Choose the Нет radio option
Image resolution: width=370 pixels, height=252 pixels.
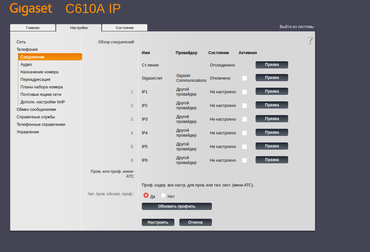pos(164,196)
